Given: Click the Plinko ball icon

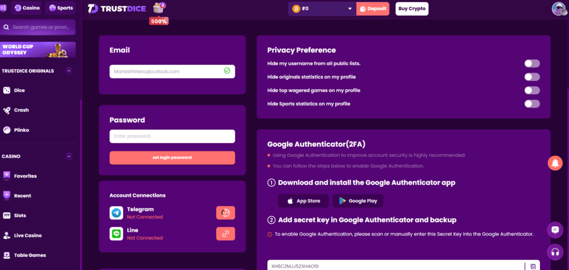Looking at the screenshot, I should 7,130.
